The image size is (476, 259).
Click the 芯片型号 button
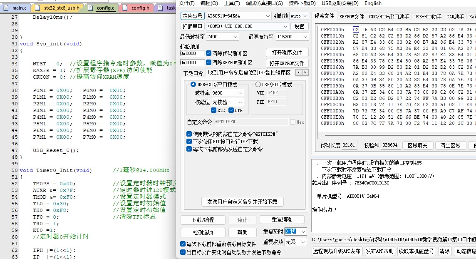tap(193, 16)
